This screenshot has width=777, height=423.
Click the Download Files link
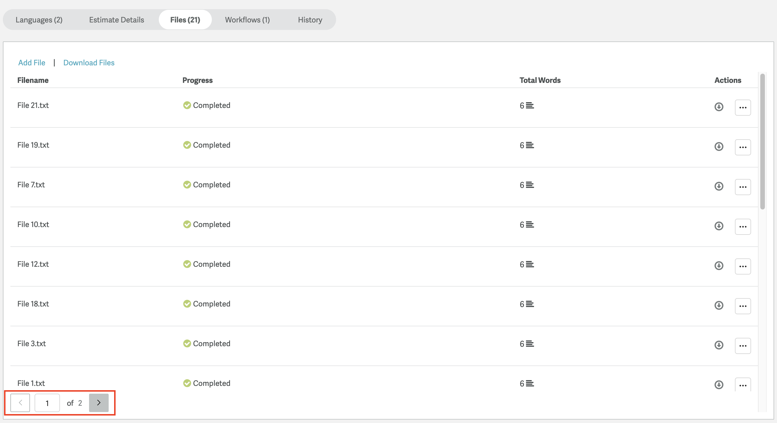click(x=89, y=63)
